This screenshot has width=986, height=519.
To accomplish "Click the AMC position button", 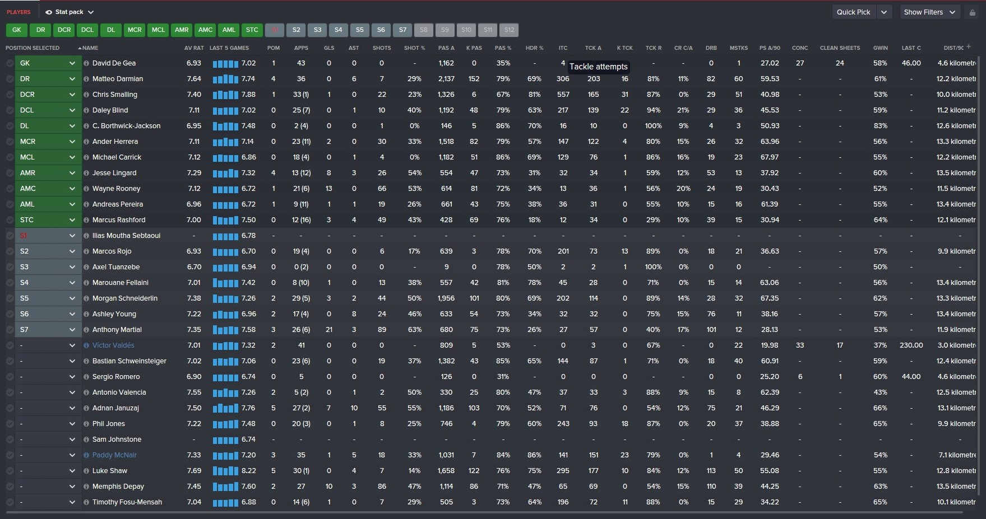I will 206,30.
